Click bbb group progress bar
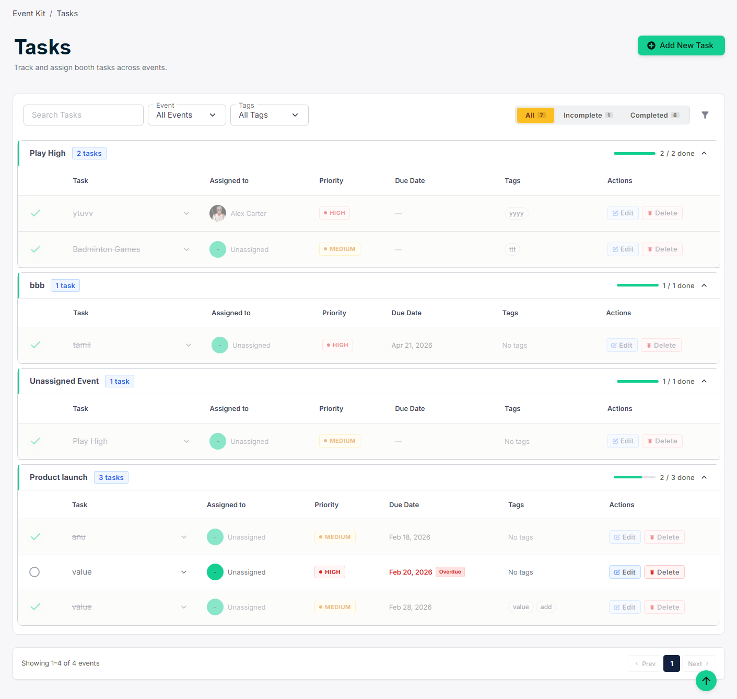 coord(638,285)
